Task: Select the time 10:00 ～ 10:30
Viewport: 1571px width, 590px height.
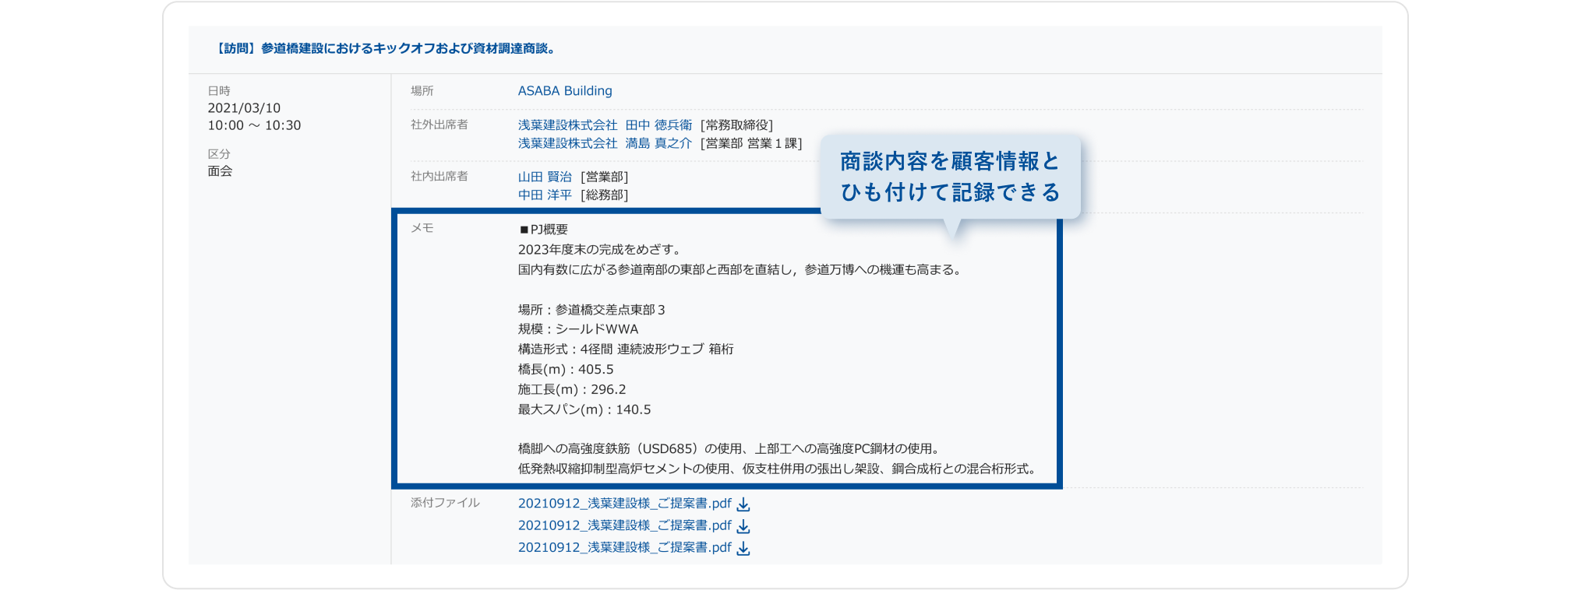Action: point(254,125)
